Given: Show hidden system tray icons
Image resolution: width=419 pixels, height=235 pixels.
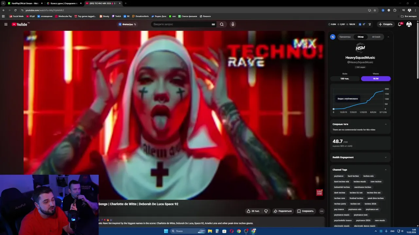Looking at the screenshot, I should coord(375,231).
